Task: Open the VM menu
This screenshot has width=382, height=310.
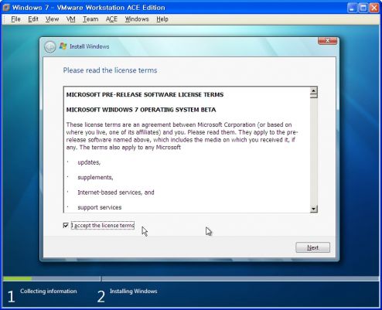Action: pyautogui.click(x=71, y=19)
